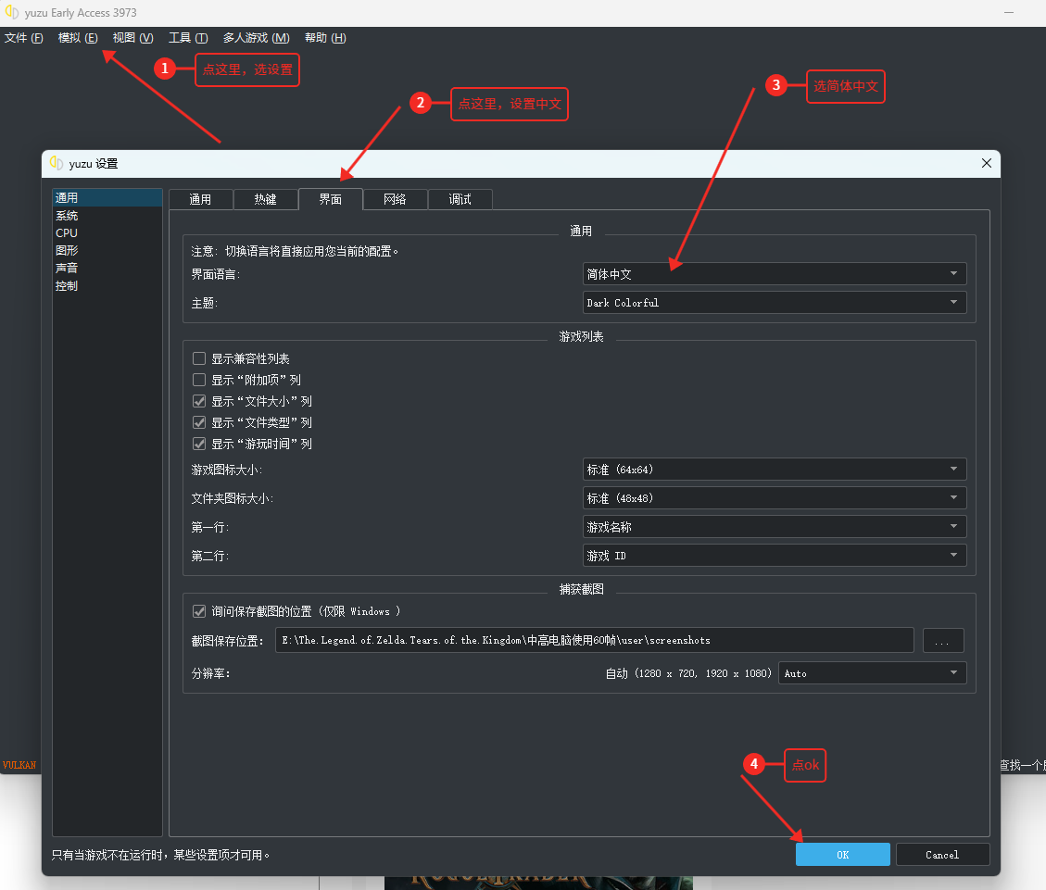Enable the 显示"附加项"列 checkbox
Screen dimensions: 1046x890
(199, 380)
